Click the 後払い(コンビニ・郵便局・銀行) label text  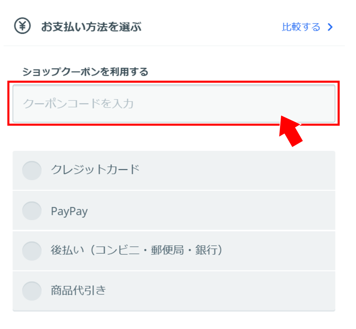pos(136,250)
